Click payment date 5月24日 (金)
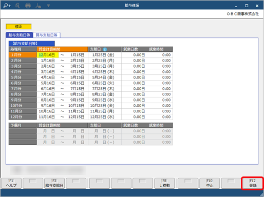The image size is (264, 197). click(x=103, y=77)
